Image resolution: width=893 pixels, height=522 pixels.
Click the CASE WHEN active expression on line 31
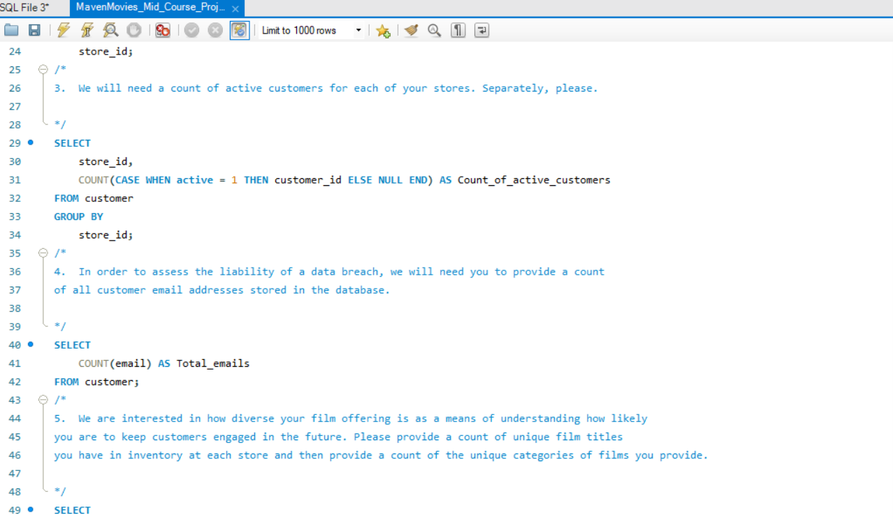(164, 180)
